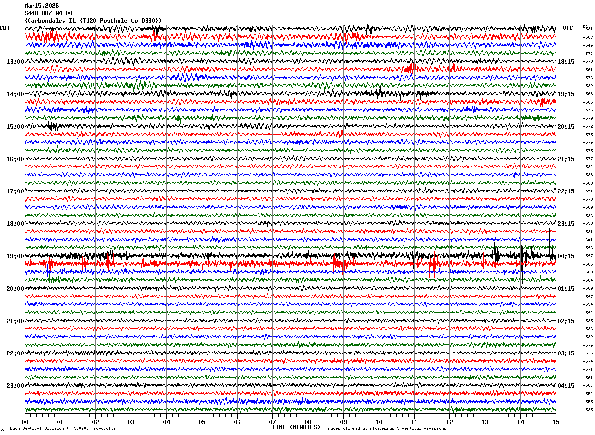Click the "22:00" CDT time label
Image resolution: width=595 pixels, height=435 pixels.
15,353
